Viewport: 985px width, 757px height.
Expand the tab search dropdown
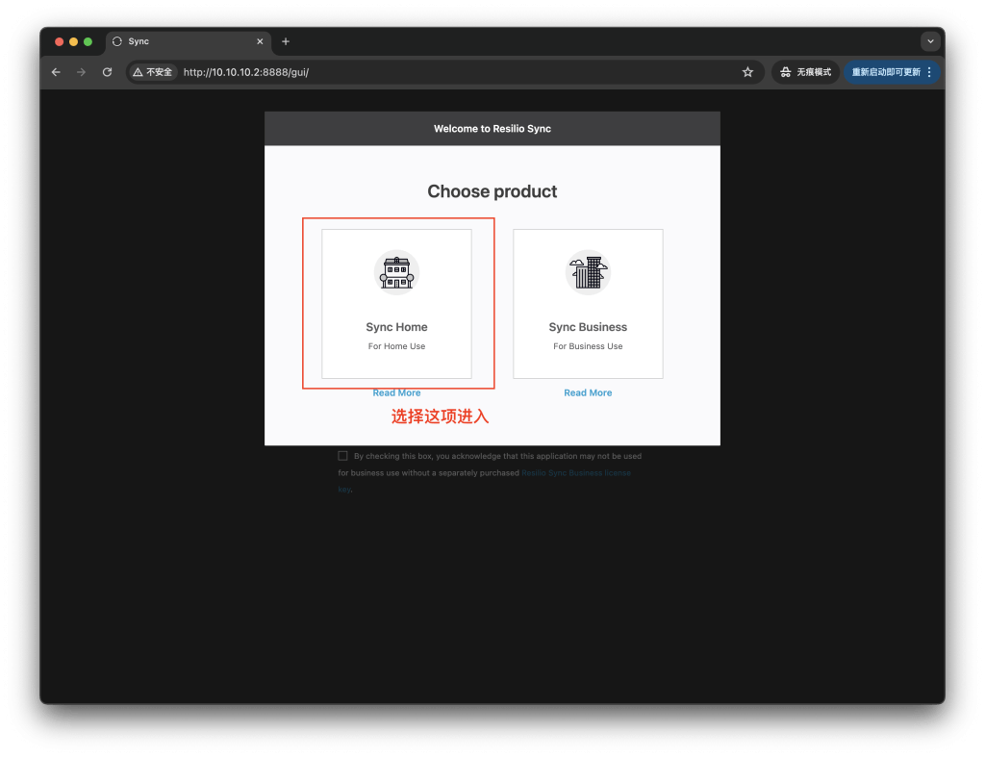pos(930,41)
